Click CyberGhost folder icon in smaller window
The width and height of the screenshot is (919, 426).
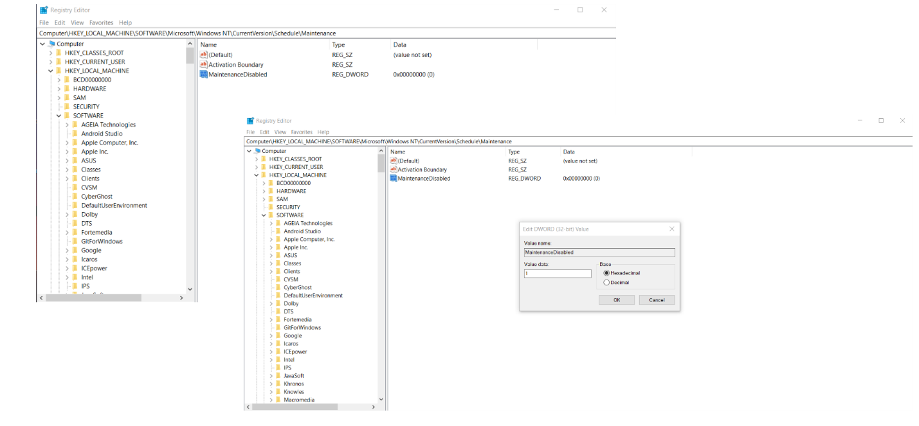tap(75, 196)
